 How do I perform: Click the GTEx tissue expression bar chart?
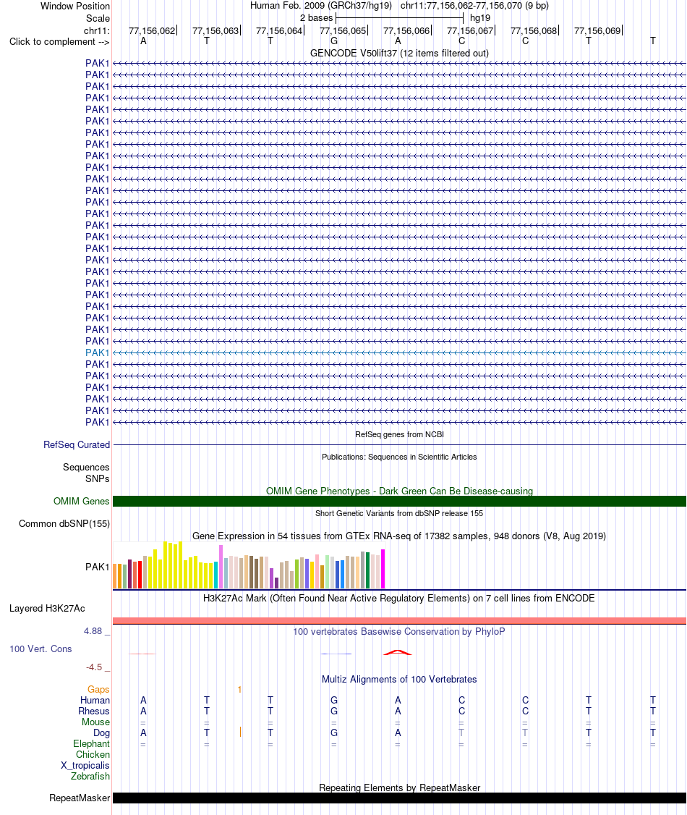[249, 565]
